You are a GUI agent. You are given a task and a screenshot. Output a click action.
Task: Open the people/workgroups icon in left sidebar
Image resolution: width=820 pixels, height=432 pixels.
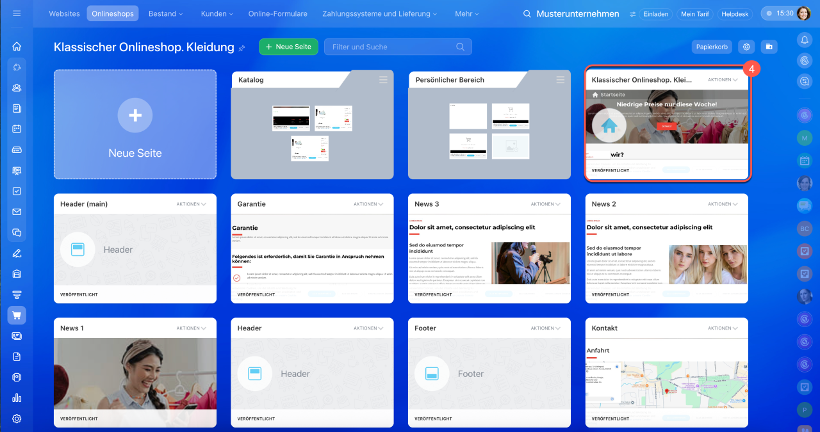(x=17, y=88)
